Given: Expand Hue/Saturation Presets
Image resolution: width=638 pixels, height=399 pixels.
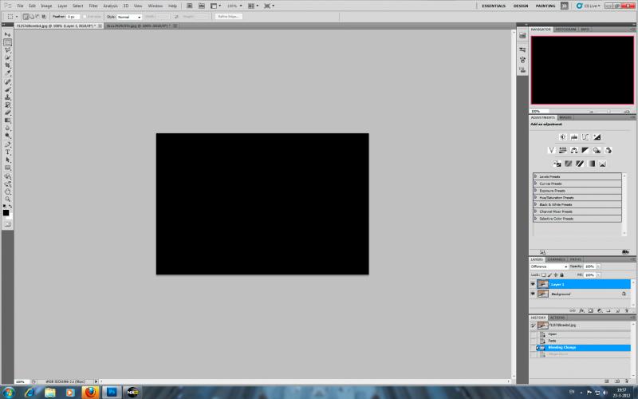Looking at the screenshot, I should (535, 197).
